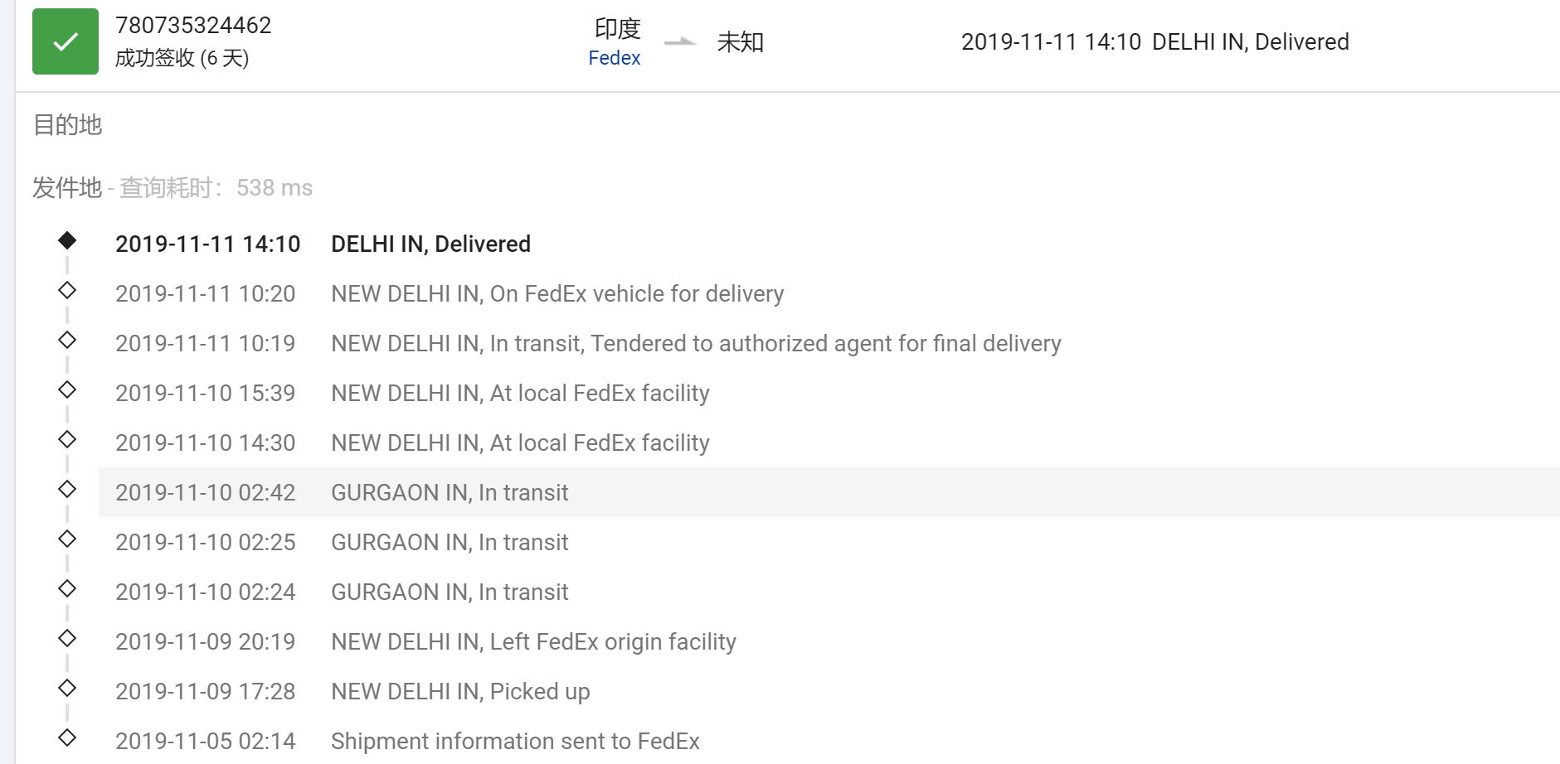Image resolution: width=1560 pixels, height=764 pixels.
Task: Open the Fedex carrier link
Action: click(615, 58)
